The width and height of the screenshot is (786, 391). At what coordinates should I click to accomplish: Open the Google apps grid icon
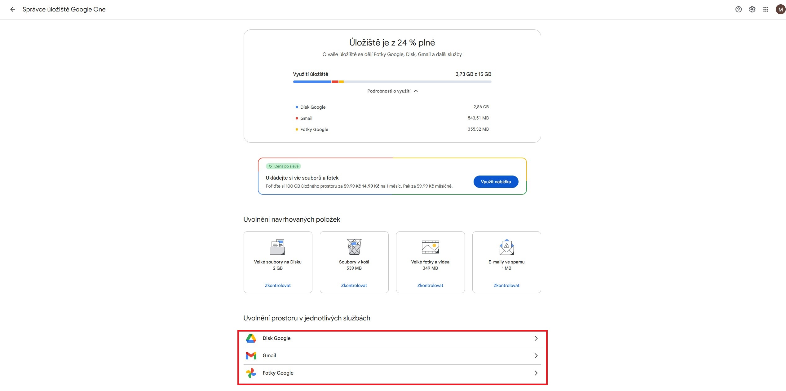click(766, 9)
